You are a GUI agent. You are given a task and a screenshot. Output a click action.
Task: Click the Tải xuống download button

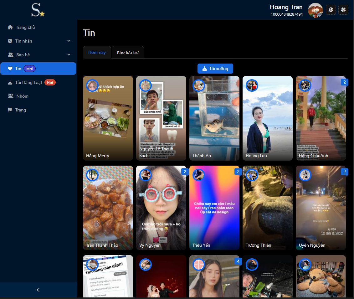coord(215,69)
